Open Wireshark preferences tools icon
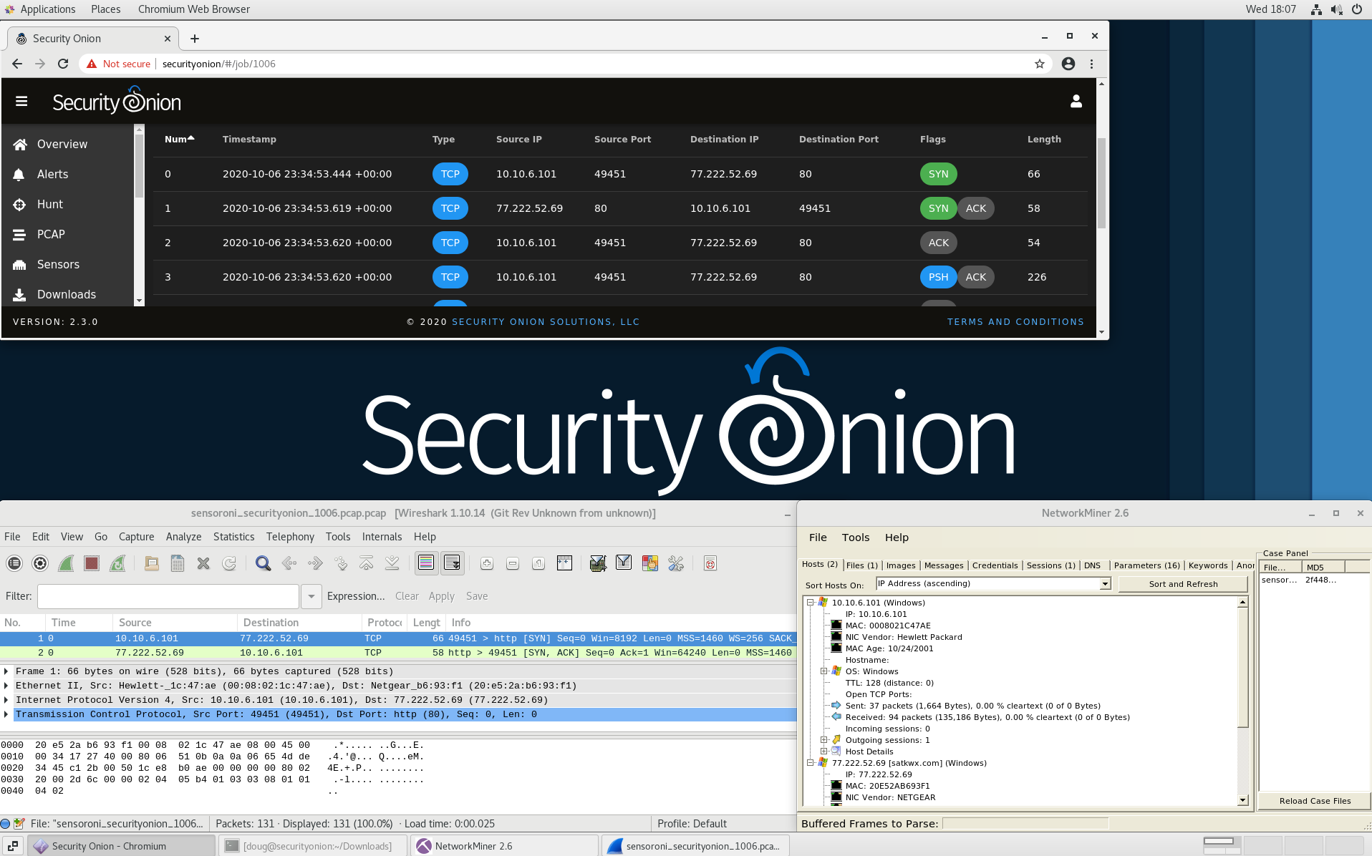Image resolution: width=1372 pixels, height=856 pixels. (676, 563)
